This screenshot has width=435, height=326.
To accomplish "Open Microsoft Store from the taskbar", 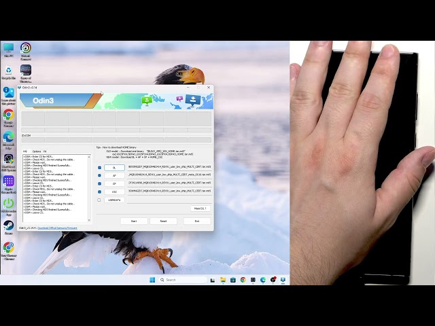I will pos(233,280).
